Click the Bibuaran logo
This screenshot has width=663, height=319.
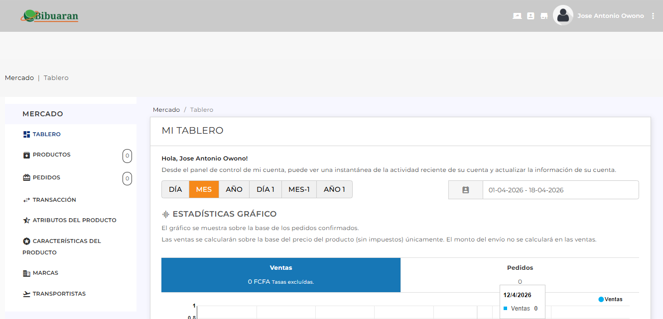click(49, 16)
